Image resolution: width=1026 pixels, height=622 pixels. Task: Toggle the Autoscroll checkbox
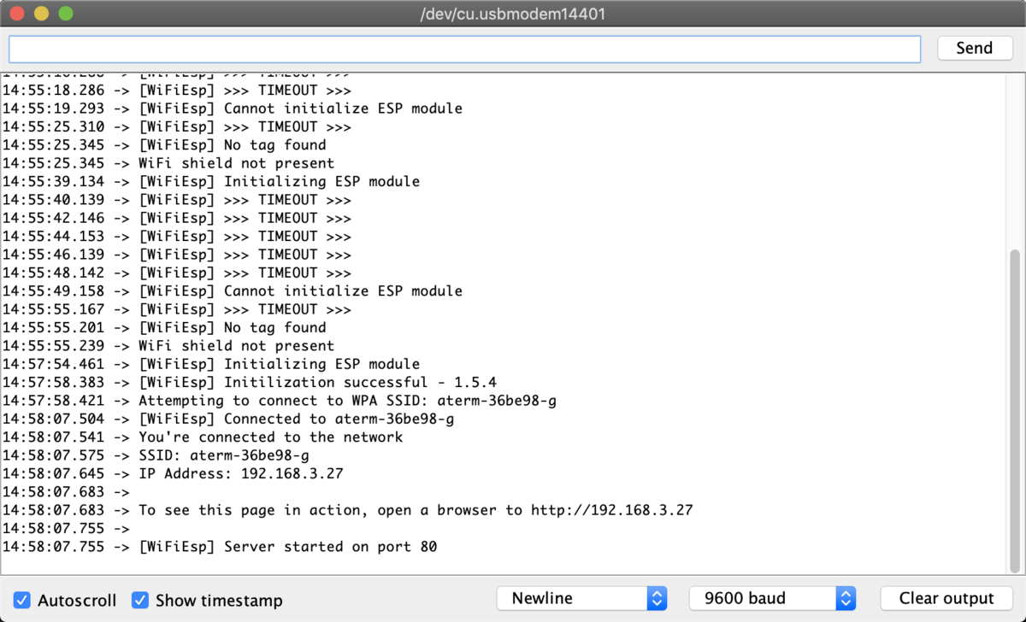(x=22, y=600)
